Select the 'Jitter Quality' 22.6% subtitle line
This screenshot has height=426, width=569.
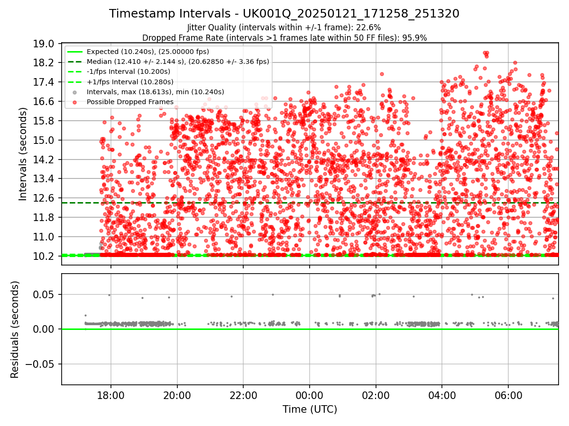click(x=284, y=27)
